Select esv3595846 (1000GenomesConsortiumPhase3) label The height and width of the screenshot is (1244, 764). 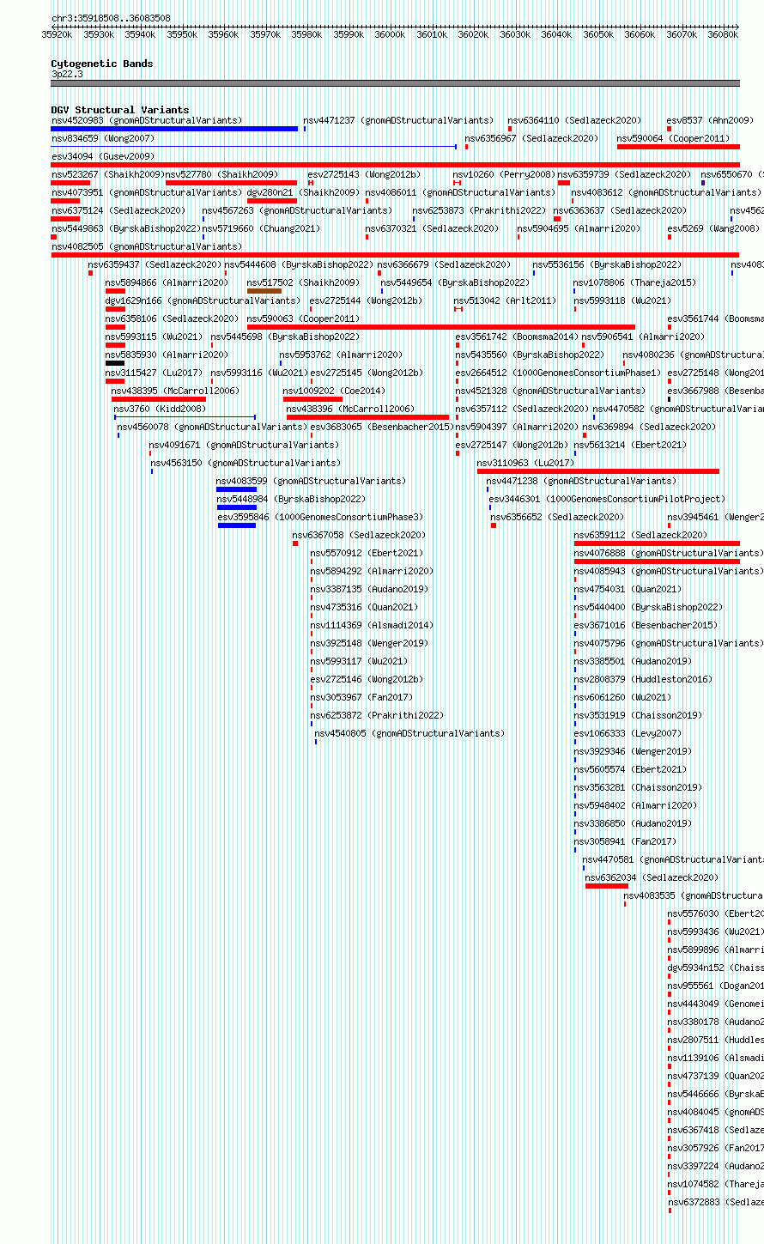click(x=320, y=517)
